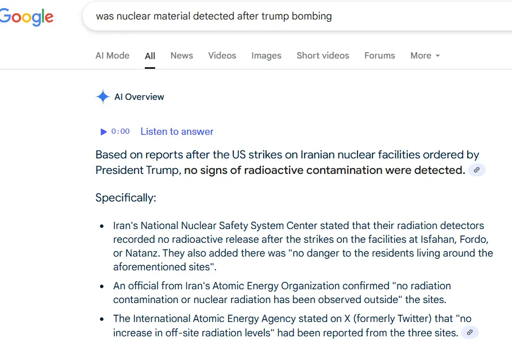Open the Short videos tab
The height and width of the screenshot is (357, 512).
click(x=322, y=56)
